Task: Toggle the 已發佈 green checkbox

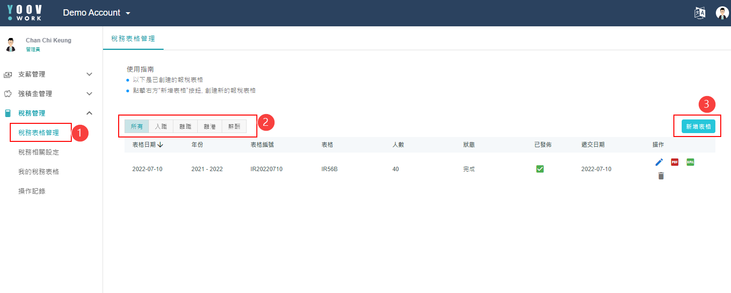Action: [x=540, y=169]
